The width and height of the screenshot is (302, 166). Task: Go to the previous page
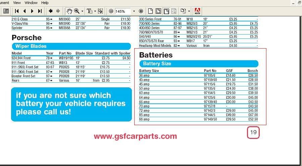24,11
